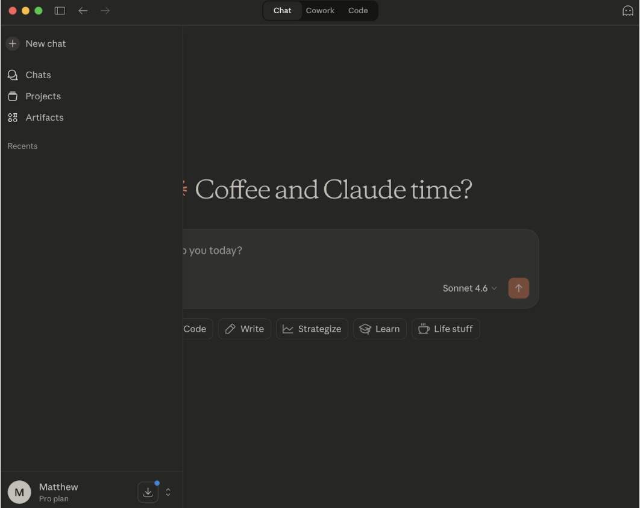Viewport: 640px width, 508px height.
Task: Toggle the sidebar panel icon
Action: [x=60, y=11]
